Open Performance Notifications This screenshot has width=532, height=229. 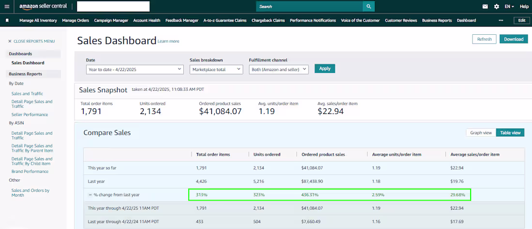pyautogui.click(x=313, y=20)
